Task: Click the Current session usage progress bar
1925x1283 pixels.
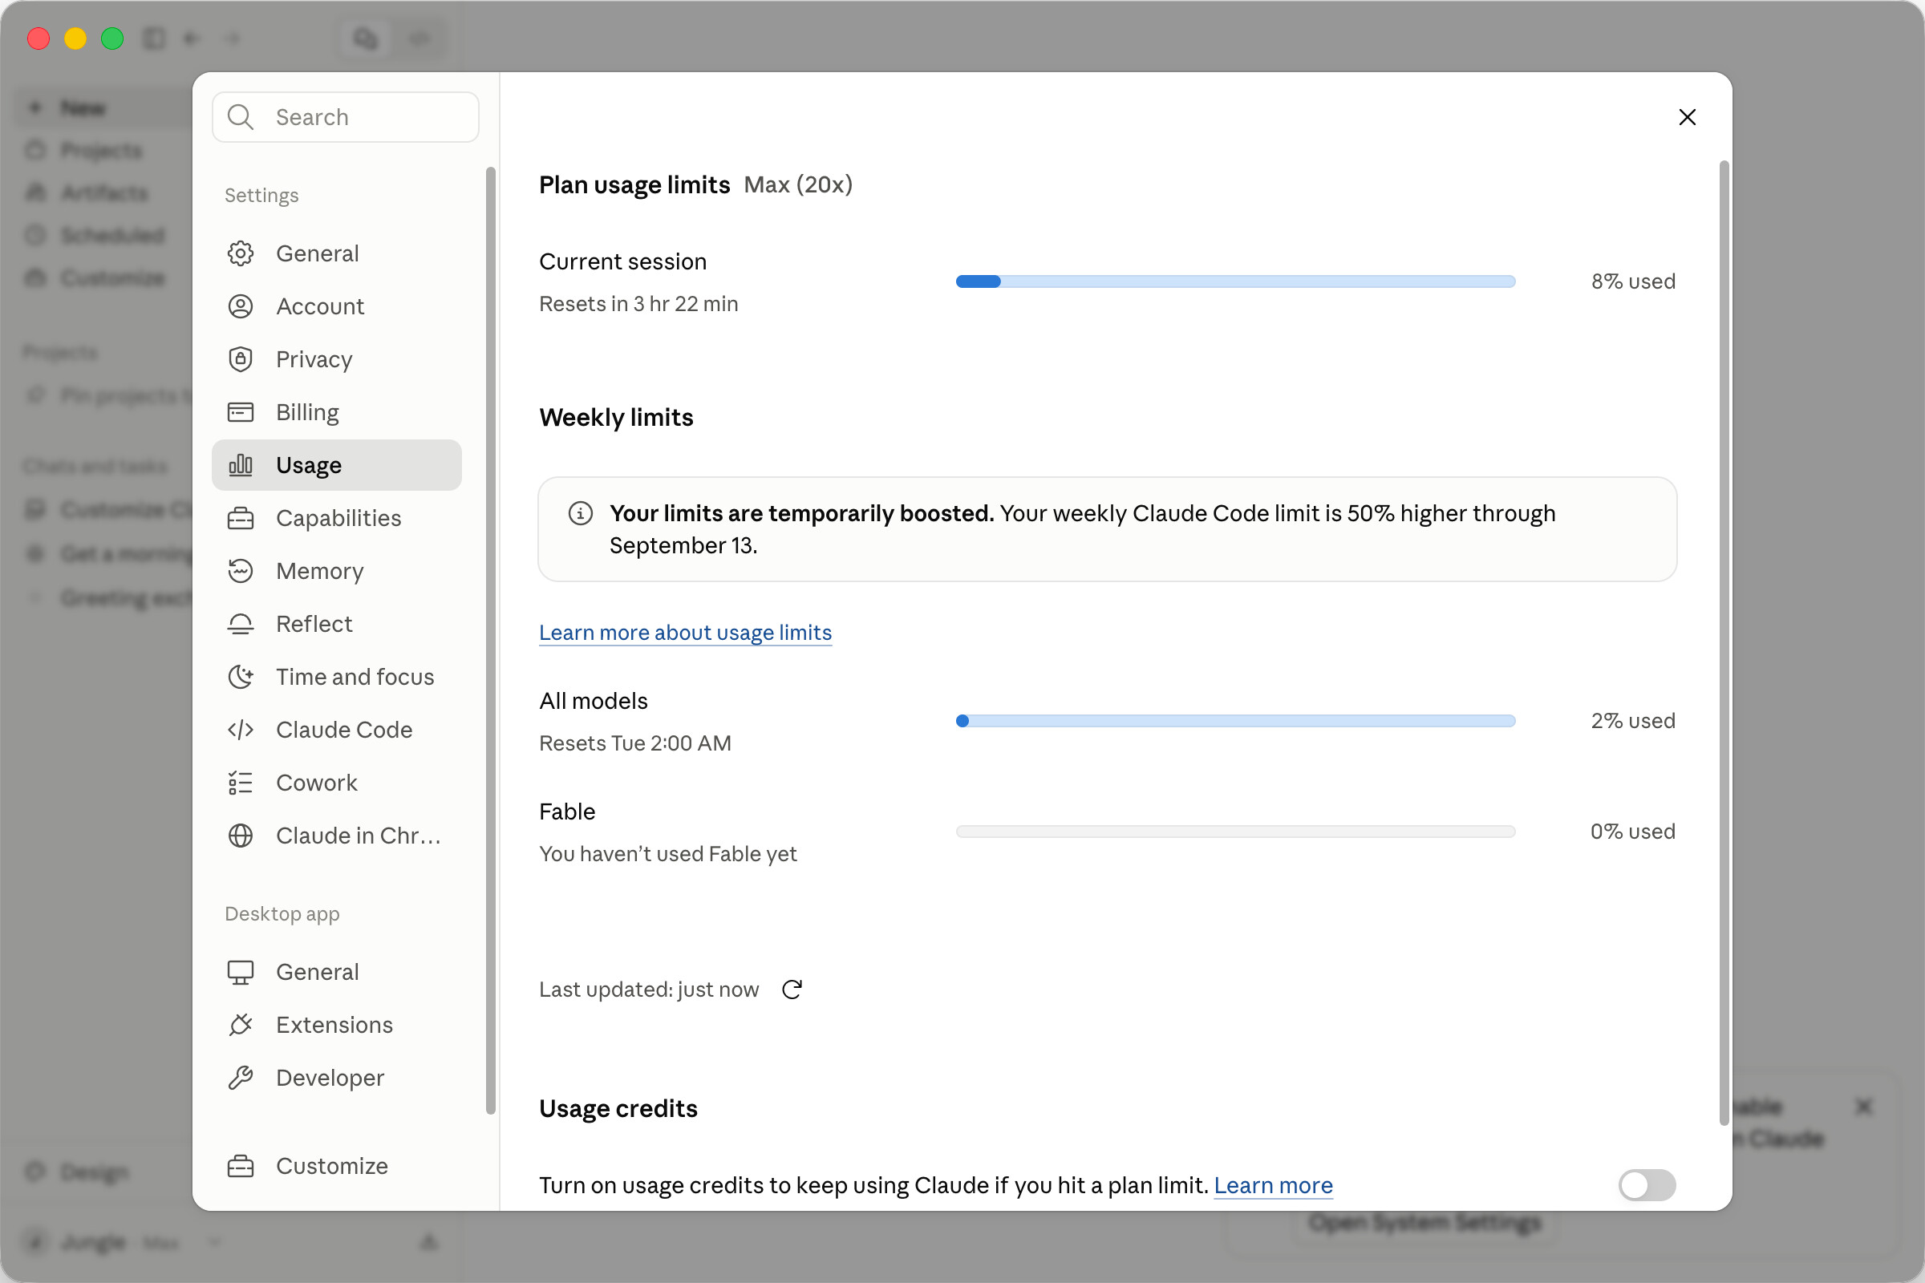Action: click(x=1235, y=281)
